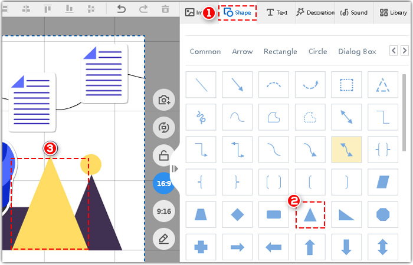This screenshot has width=413, height=265.
Task: Pick the dashed rectangle shape
Action: 347,85
